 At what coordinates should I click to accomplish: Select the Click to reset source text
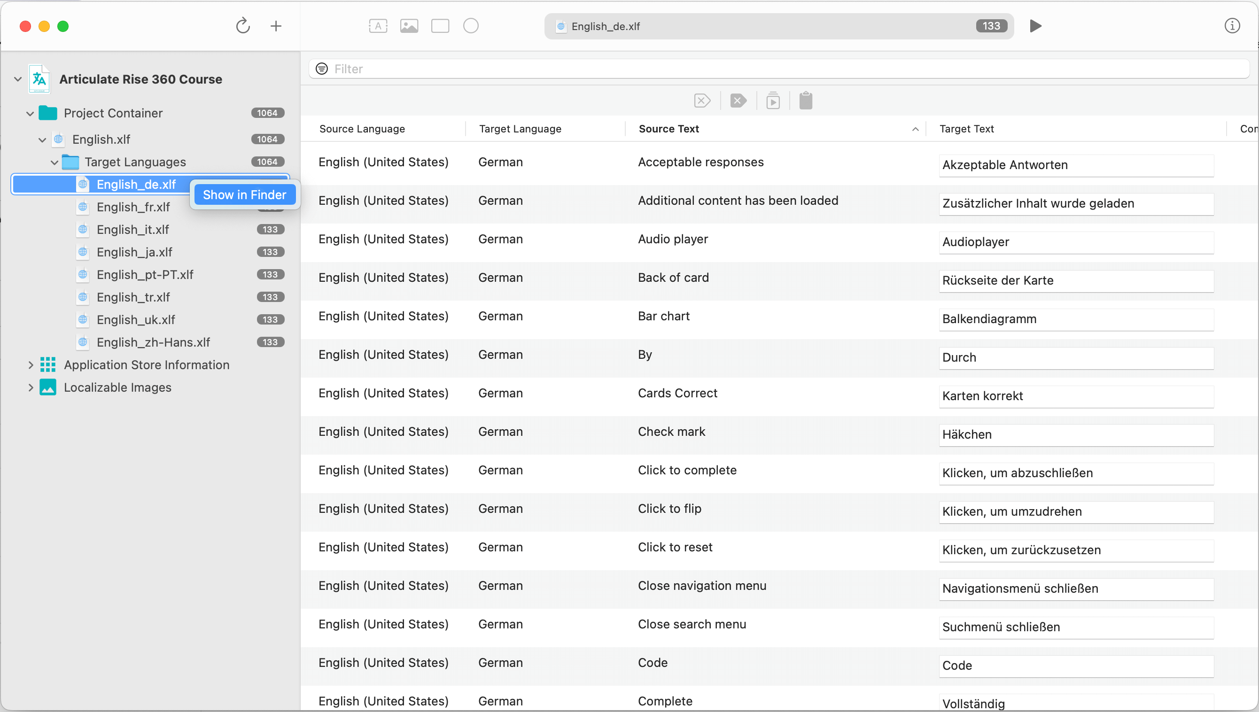(x=675, y=547)
